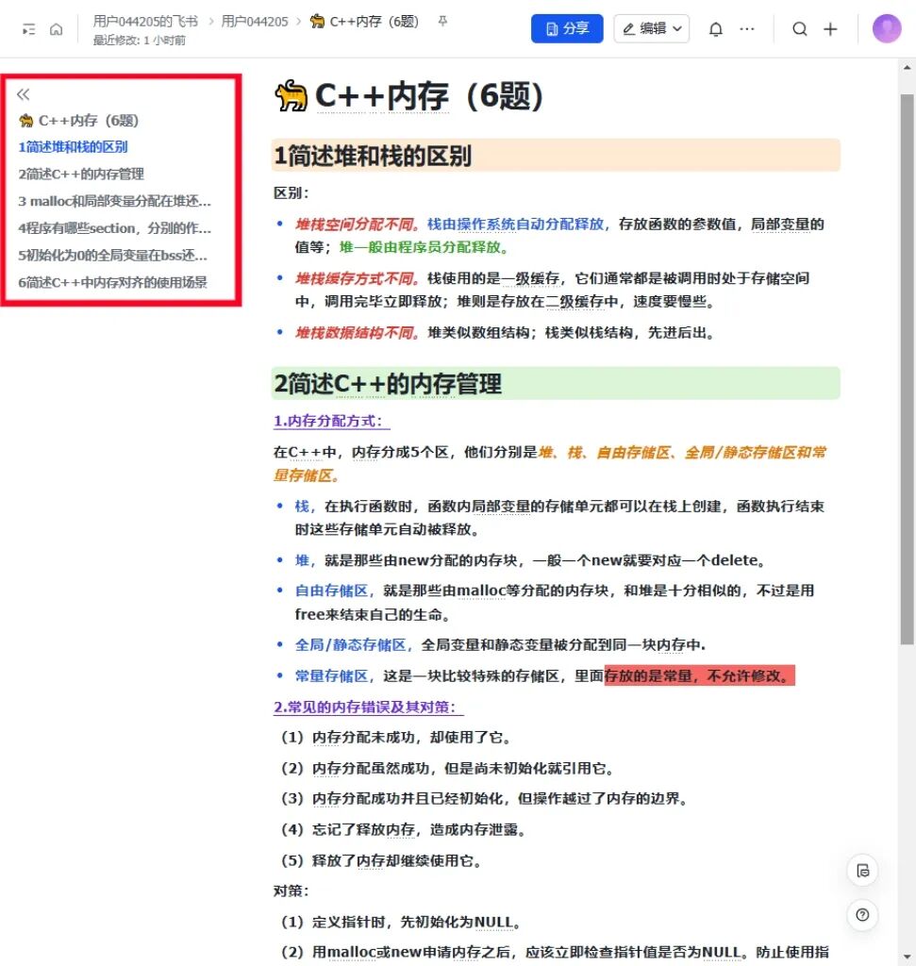Click the blue 分享 share button
The height and width of the screenshot is (966, 916).
pyautogui.click(x=567, y=28)
